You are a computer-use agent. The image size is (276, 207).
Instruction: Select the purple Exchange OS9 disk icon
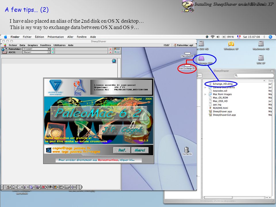click(201, 58)
